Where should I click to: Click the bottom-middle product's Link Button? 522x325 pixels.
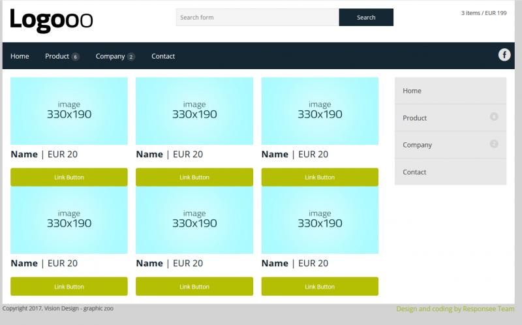pos(194,286)
